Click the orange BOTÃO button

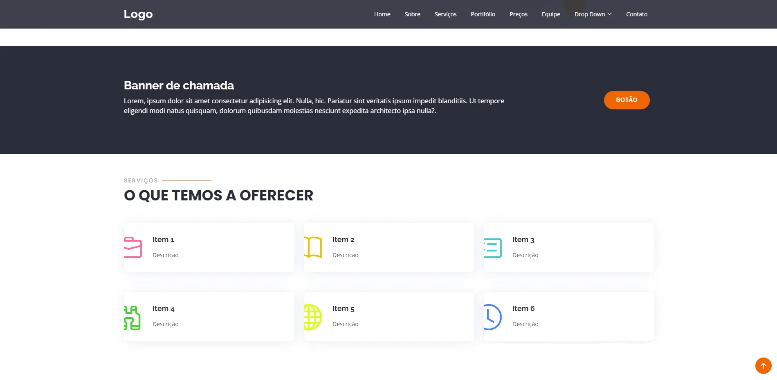click(627, 100)
